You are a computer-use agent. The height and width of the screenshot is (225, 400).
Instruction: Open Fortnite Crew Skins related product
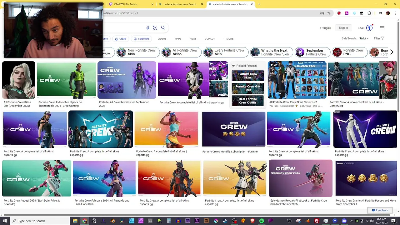click(248, 76)
